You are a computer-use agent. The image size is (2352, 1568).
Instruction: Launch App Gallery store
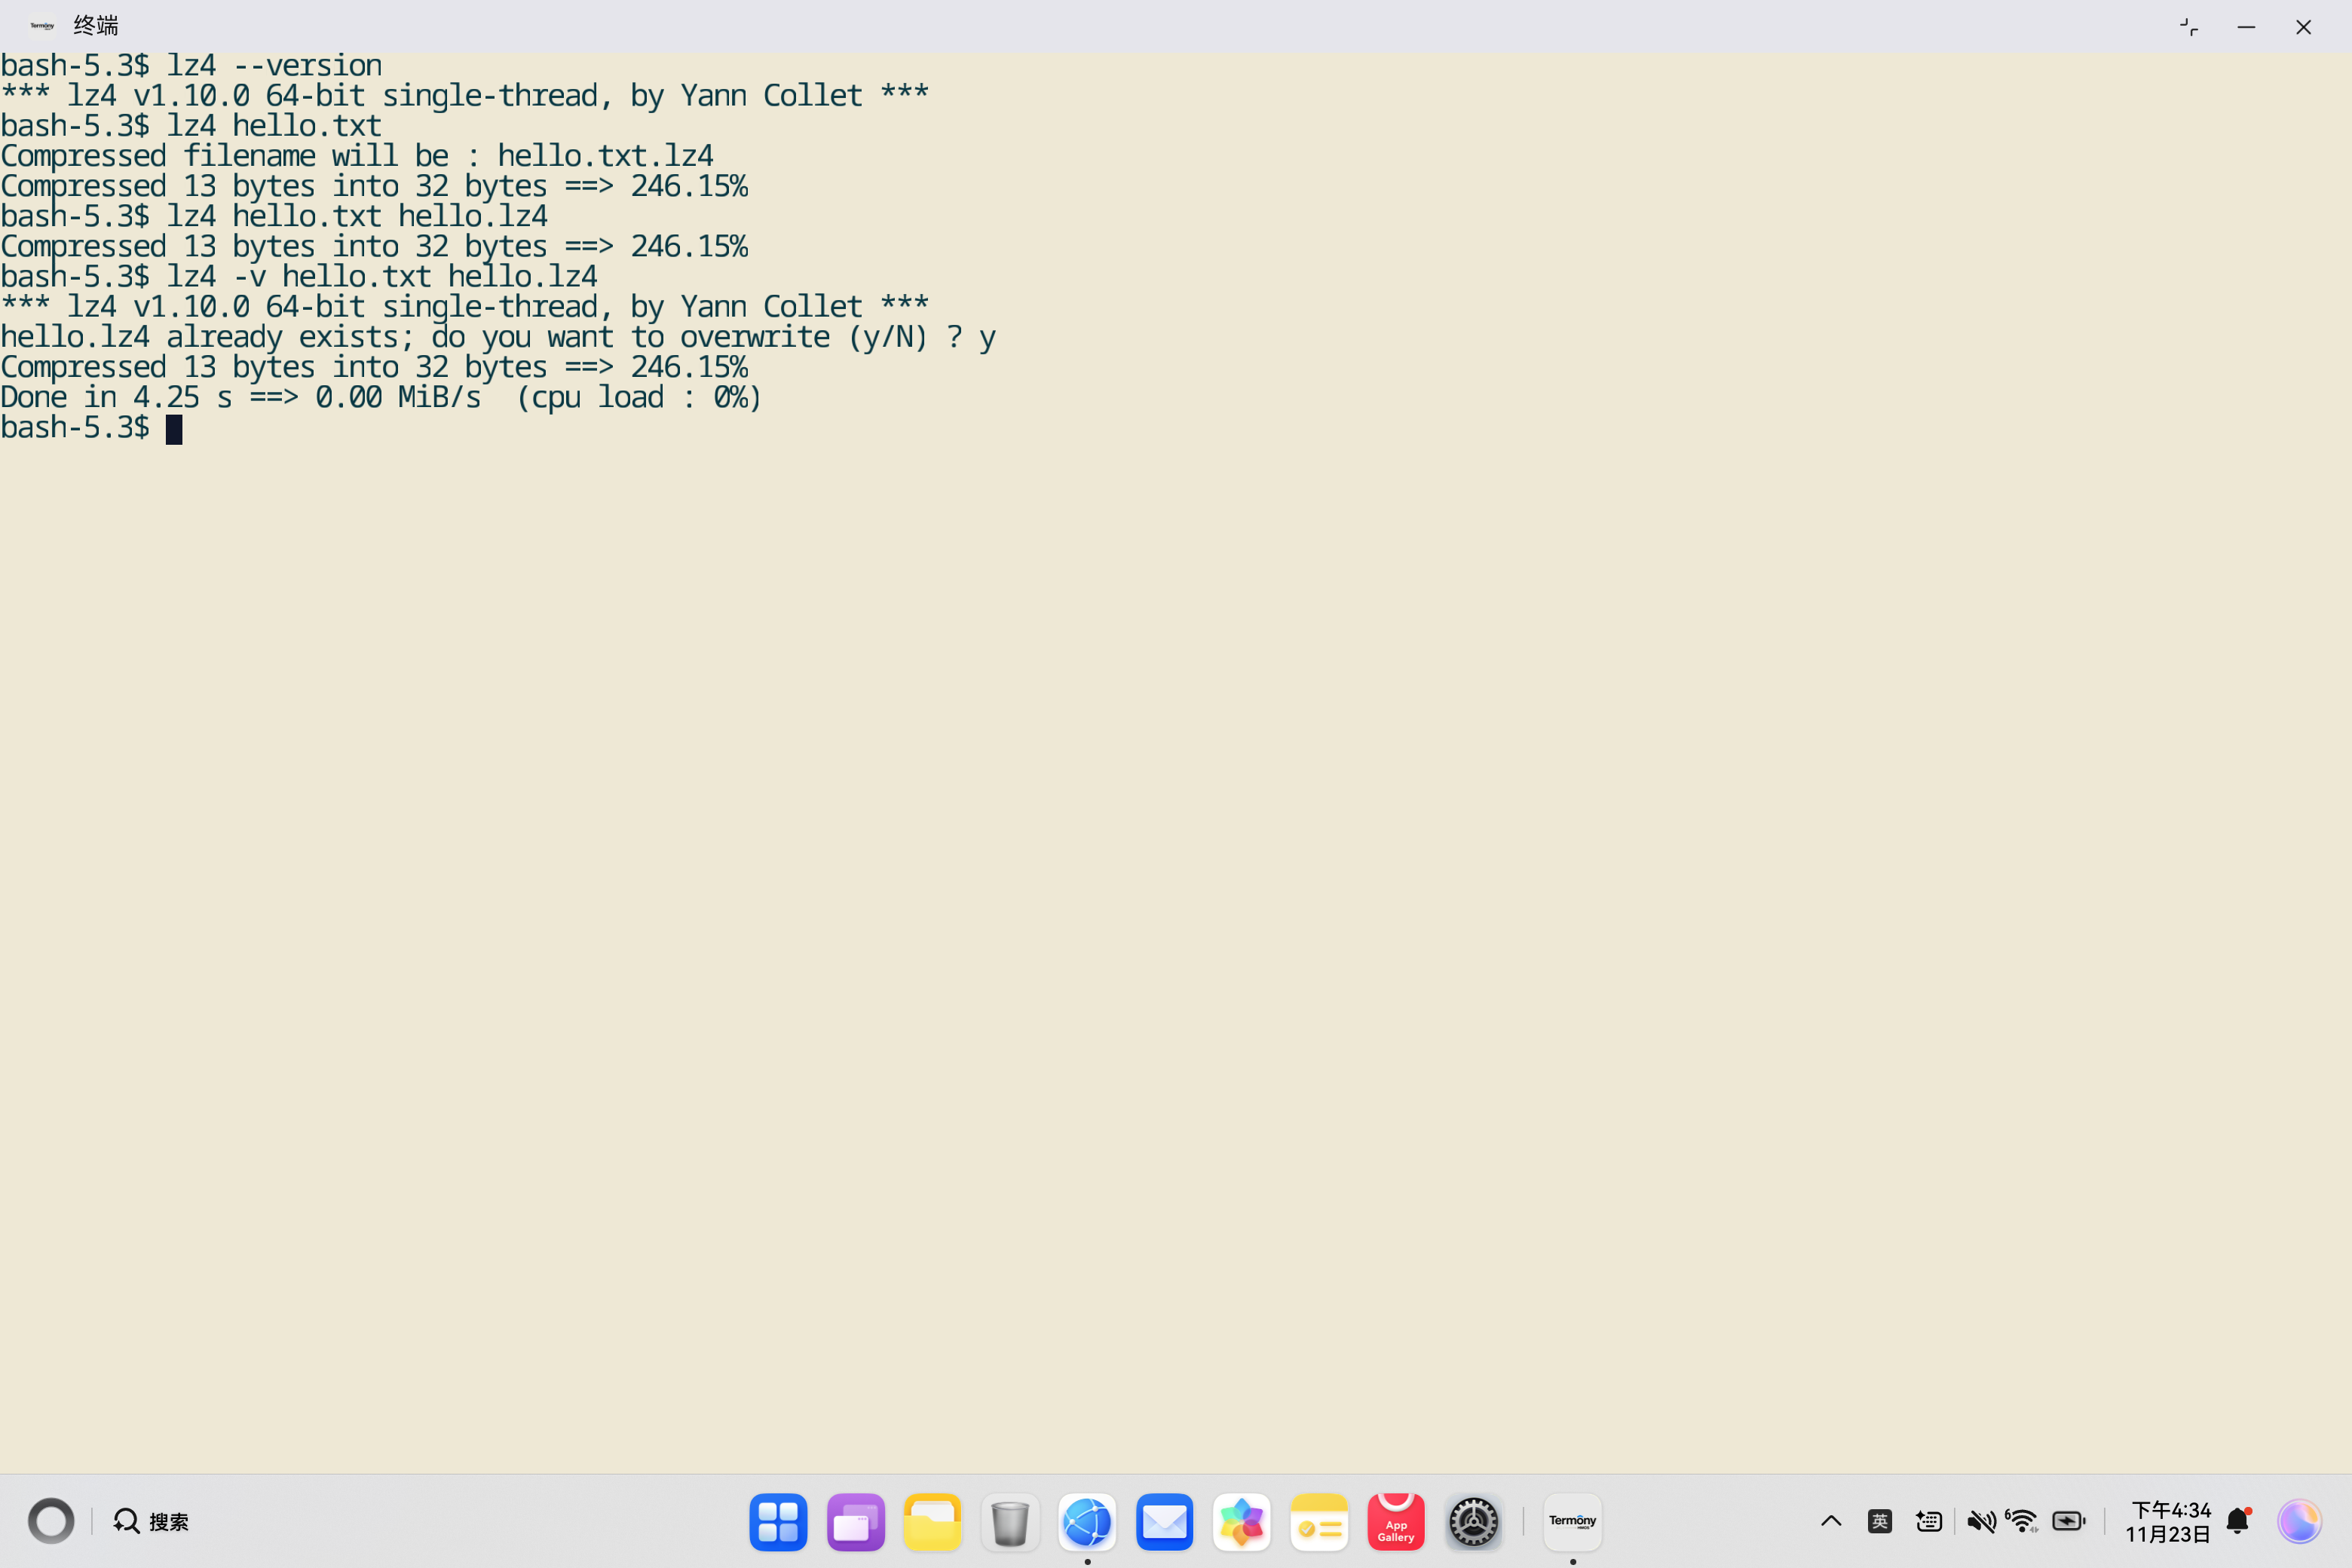click(1395, 1522)
